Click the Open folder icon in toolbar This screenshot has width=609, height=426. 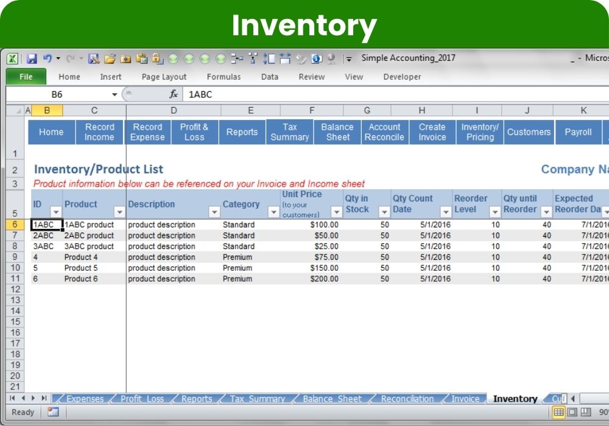110,59
